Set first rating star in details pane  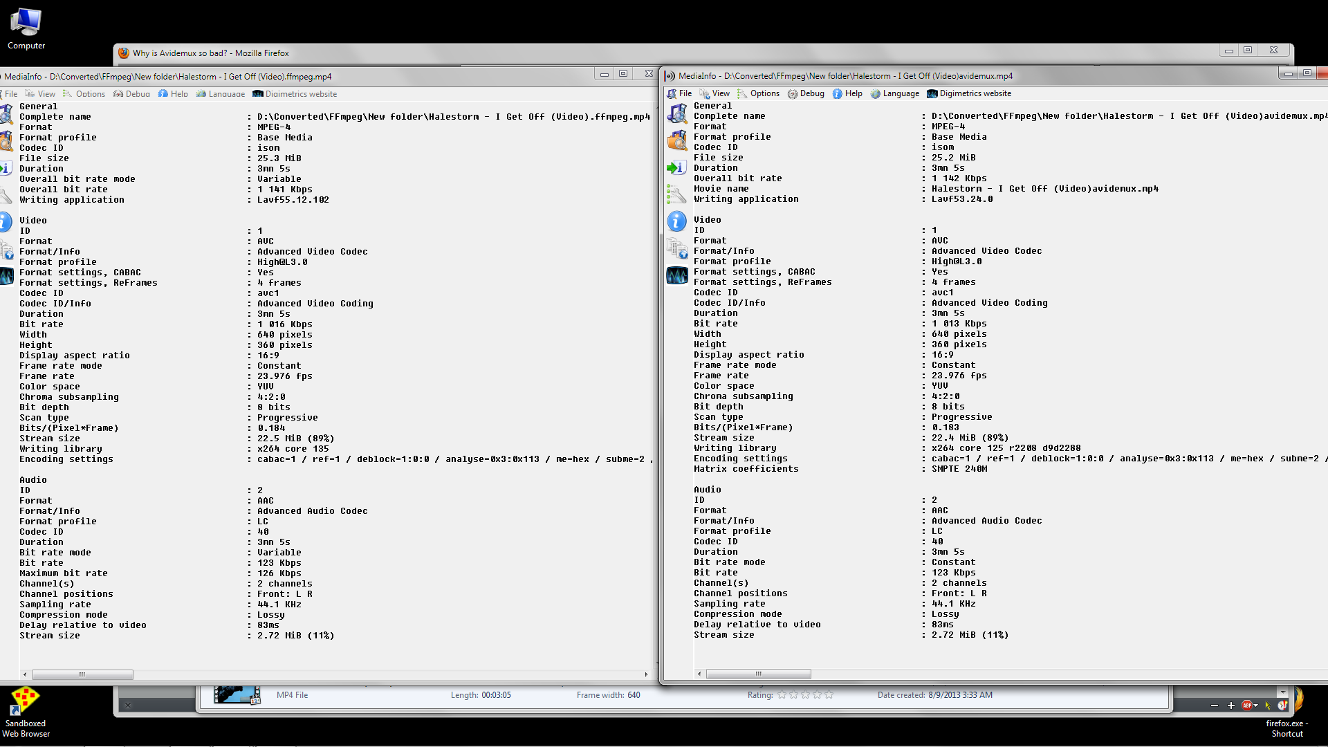coord(782,695)
